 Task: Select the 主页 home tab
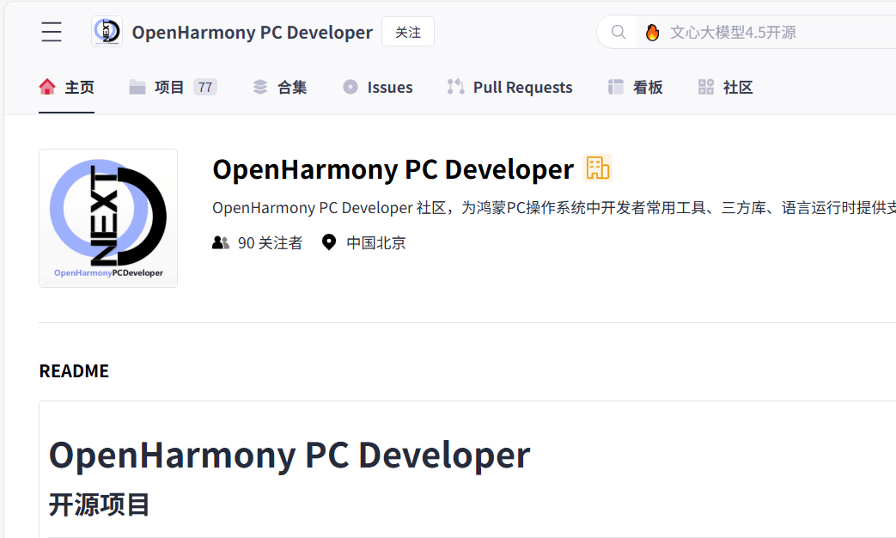(x=66, y=88)
